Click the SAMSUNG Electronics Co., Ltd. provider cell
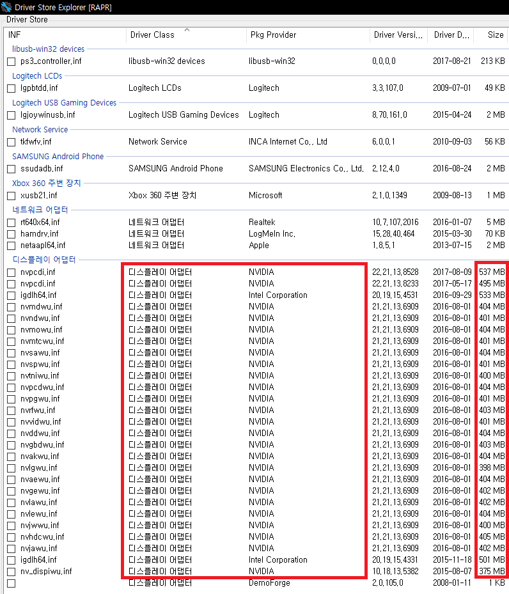 (306, 169)
